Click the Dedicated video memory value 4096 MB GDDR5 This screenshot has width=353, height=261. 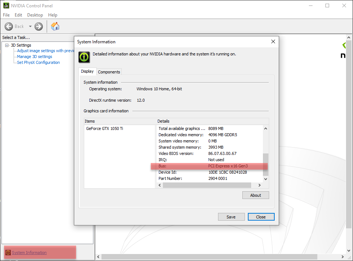pos(223,135)
